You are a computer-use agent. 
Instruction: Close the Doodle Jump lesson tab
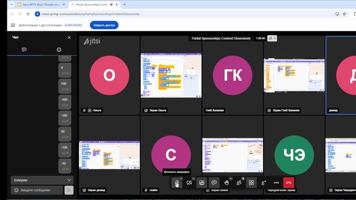[64, 4]
